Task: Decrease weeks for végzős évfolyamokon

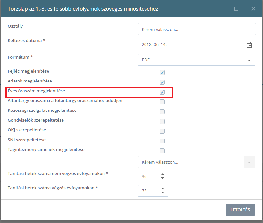Action: 163,193
